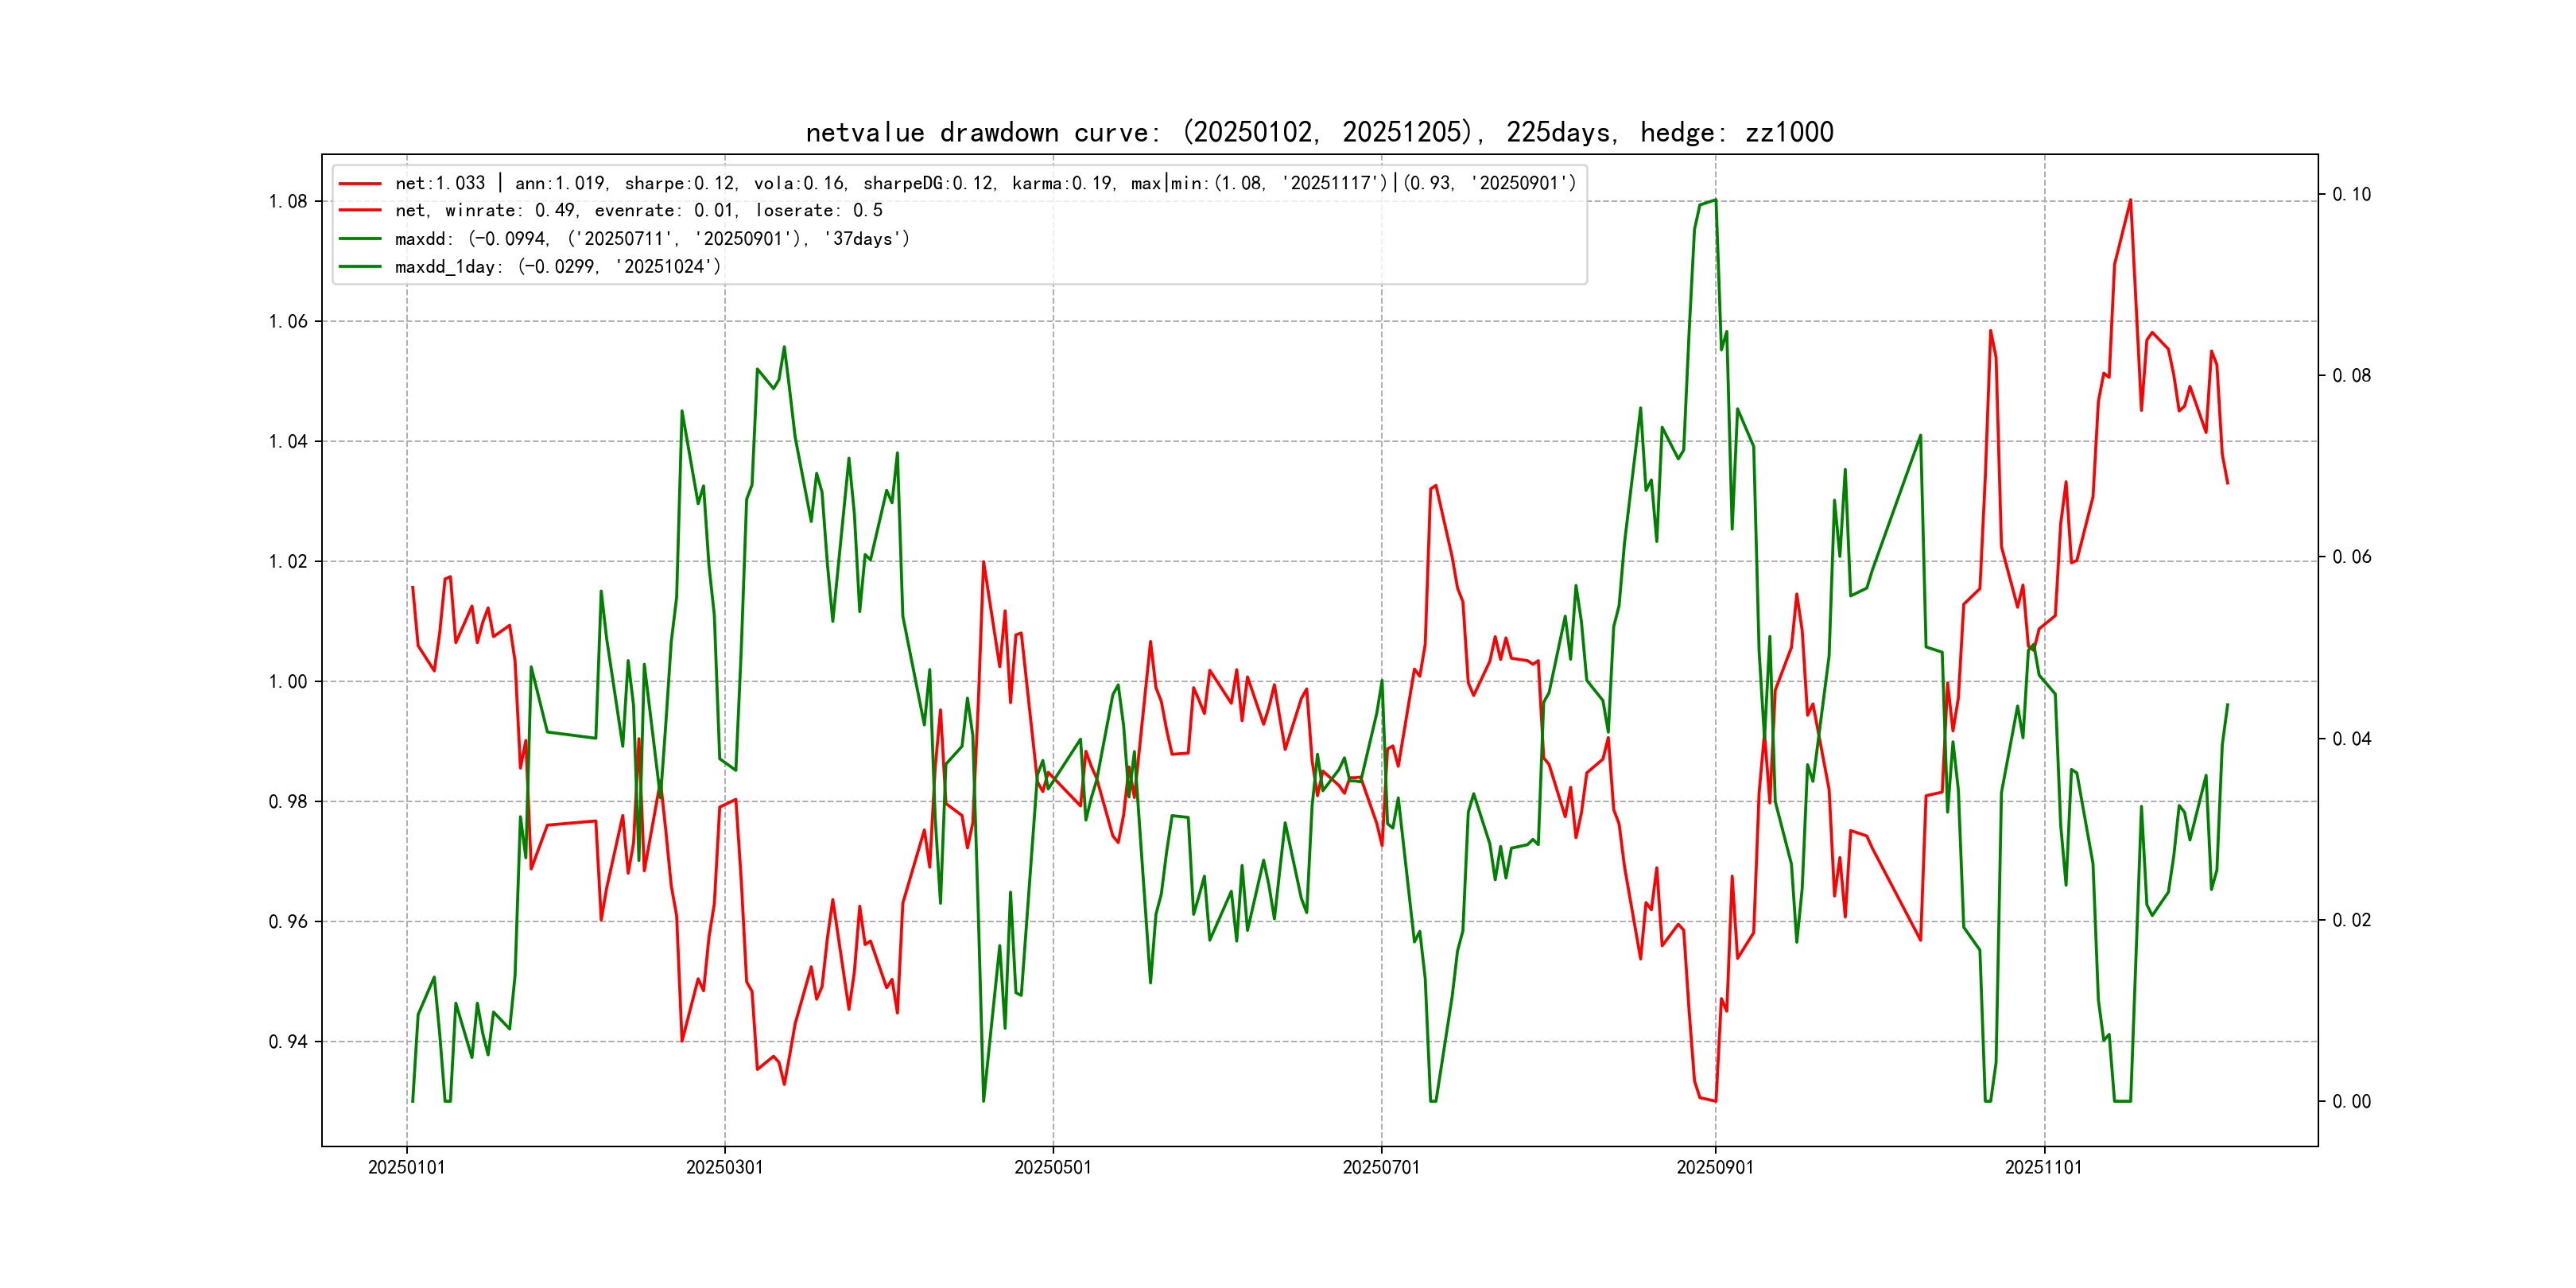Click the 0.10 right axis label
Viewport: 2576px width, 1288px height.
(x=2351, y=194)
